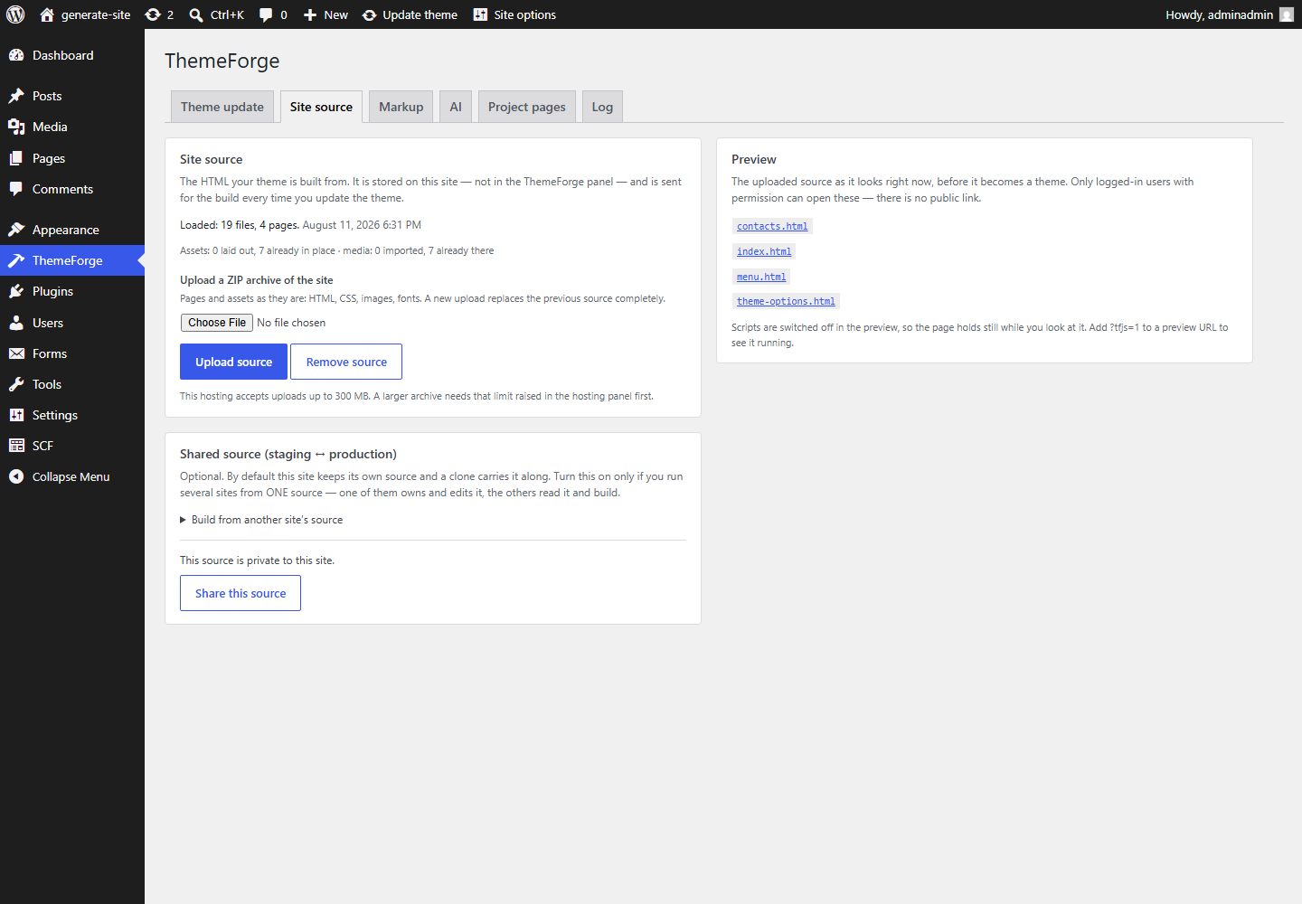Image resolution: width=1302 pixels, height=904 pixels.
Task: Click the ThemeForge page heading
Action: pos(222,61)
